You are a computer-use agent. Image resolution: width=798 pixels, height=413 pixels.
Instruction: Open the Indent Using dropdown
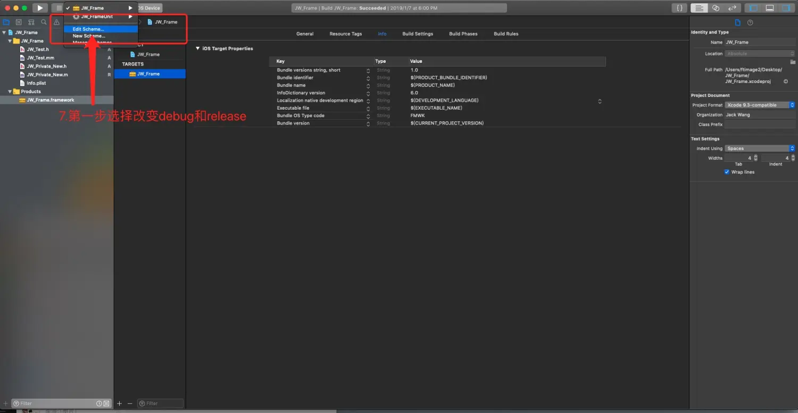[x=760, y=148]
